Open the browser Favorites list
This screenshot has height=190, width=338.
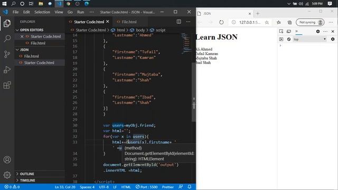click(x=279, y=22)
